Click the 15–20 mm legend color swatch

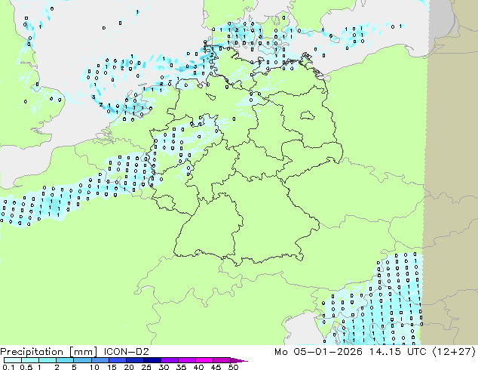pos(117,360)
